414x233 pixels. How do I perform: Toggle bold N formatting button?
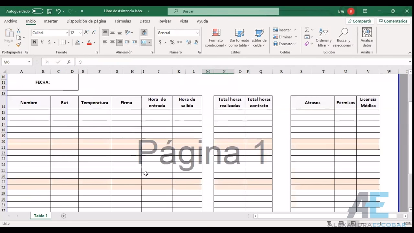pos(35,42)
